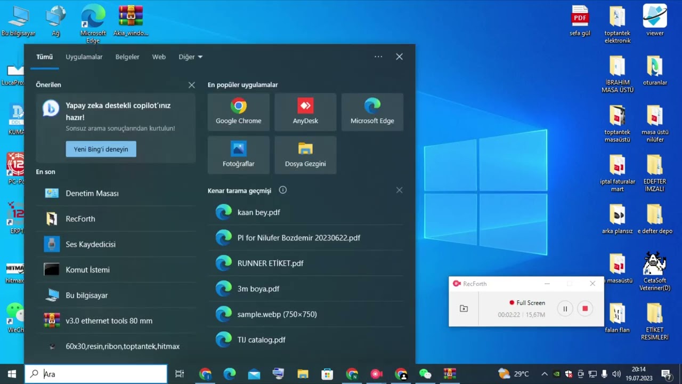The height and width of the screenshot is (384, 682).
Task: Open v3.0 ethernet tools 80 mm
Action: 116,321
